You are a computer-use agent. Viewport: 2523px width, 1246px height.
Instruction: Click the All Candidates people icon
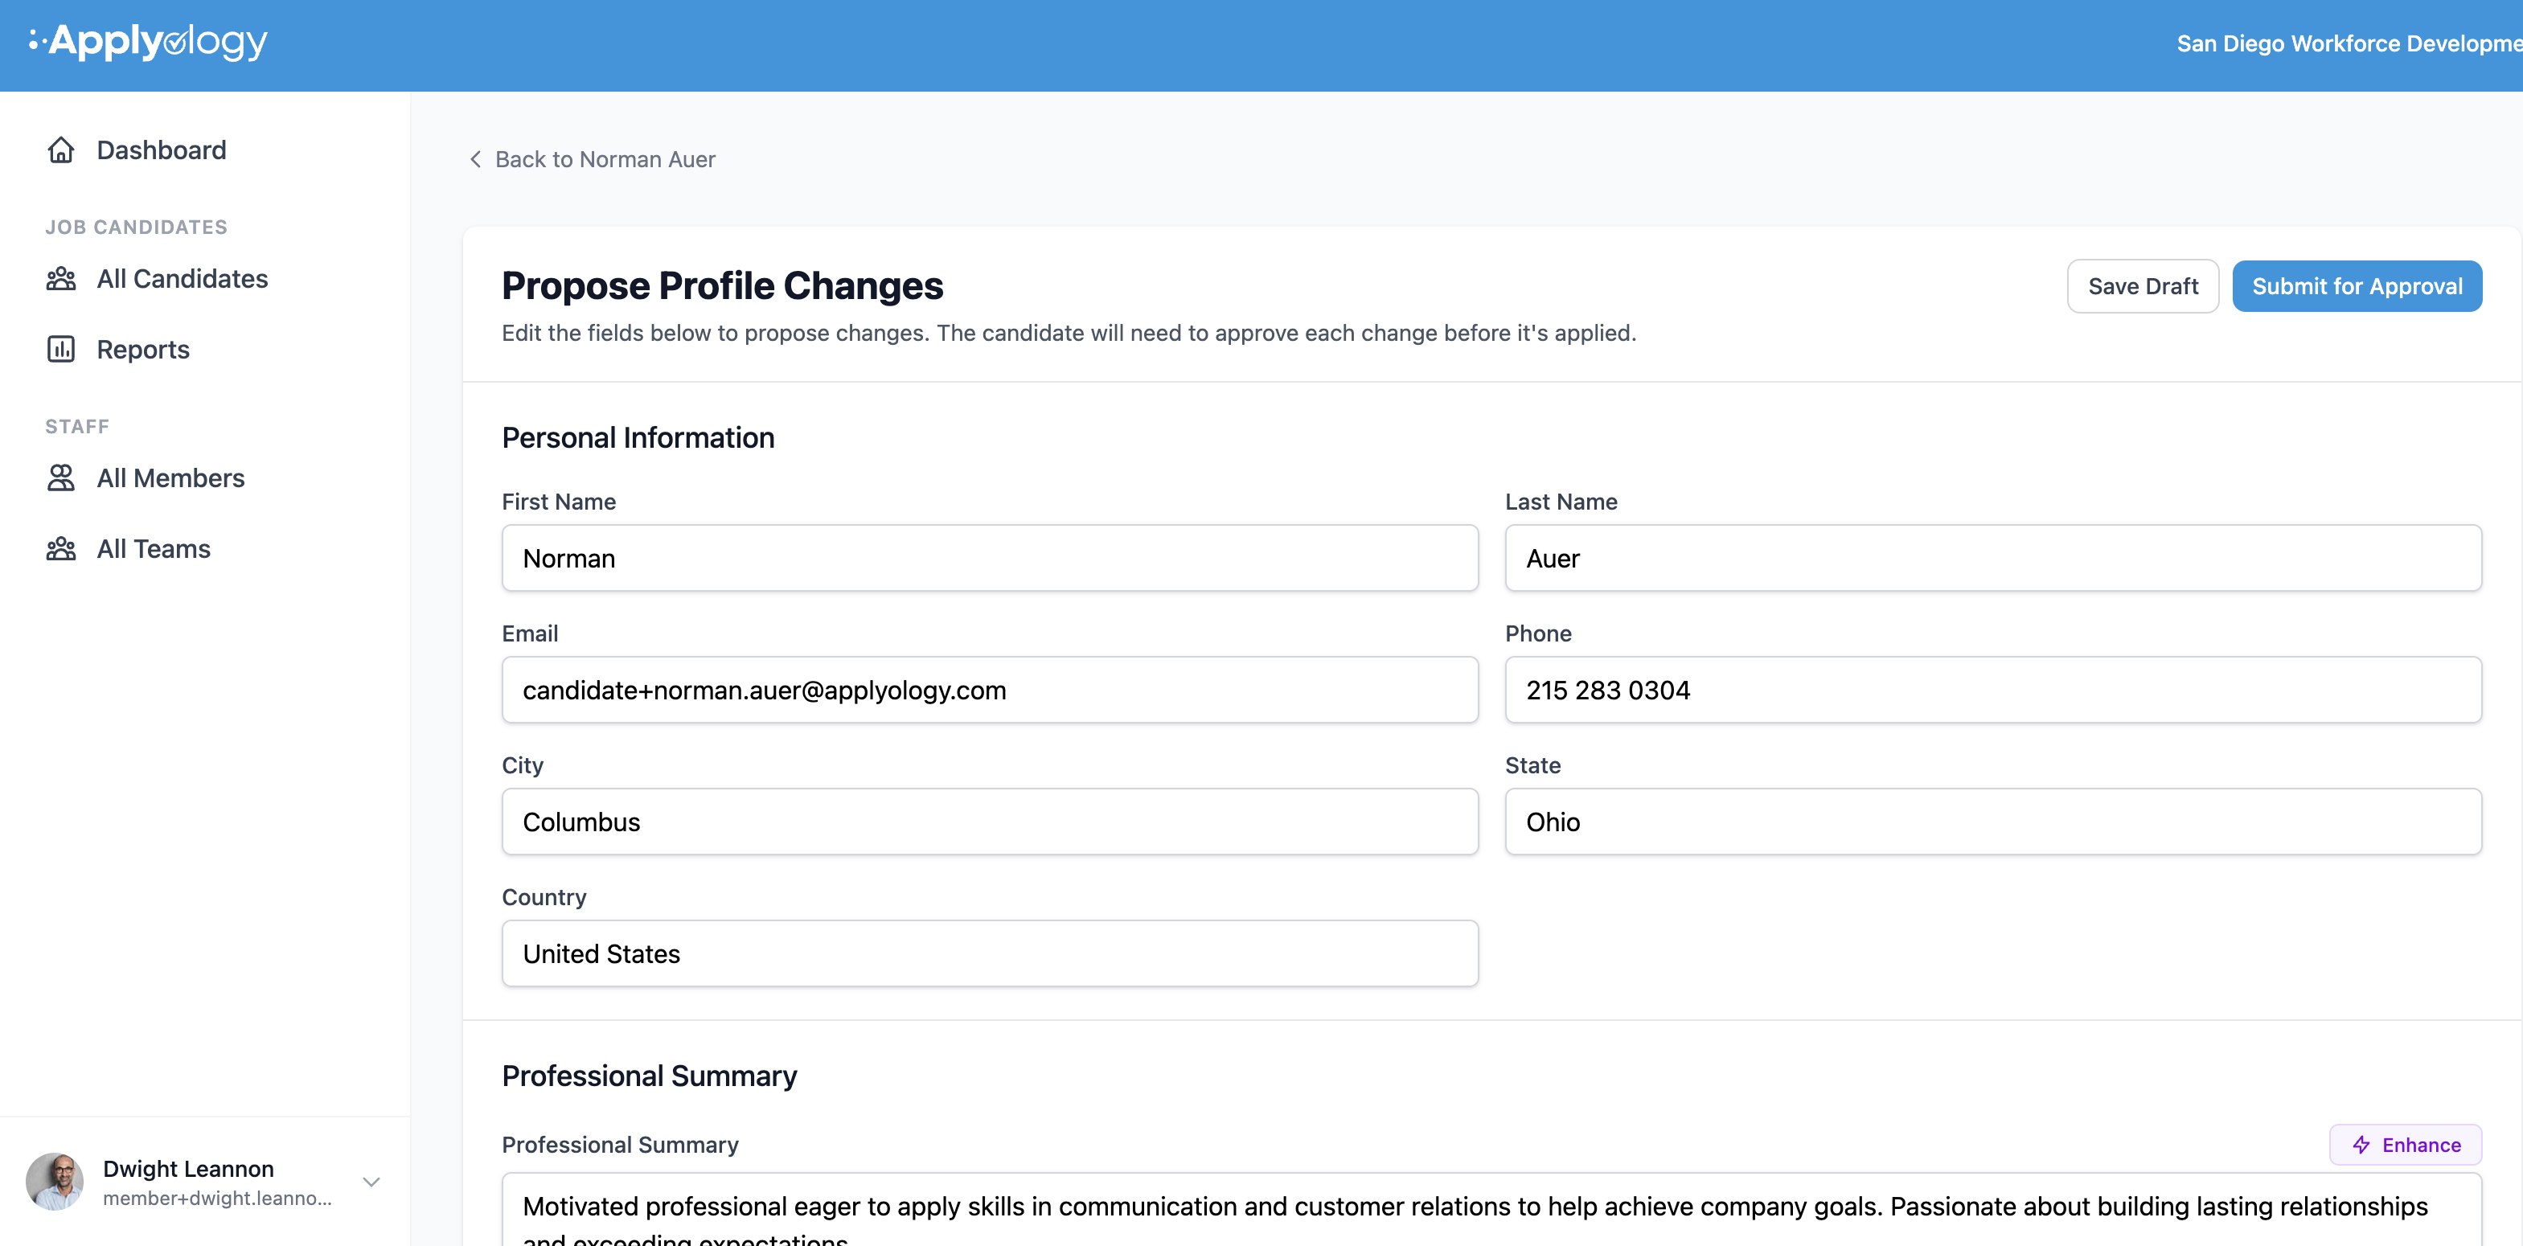[61, 279]
